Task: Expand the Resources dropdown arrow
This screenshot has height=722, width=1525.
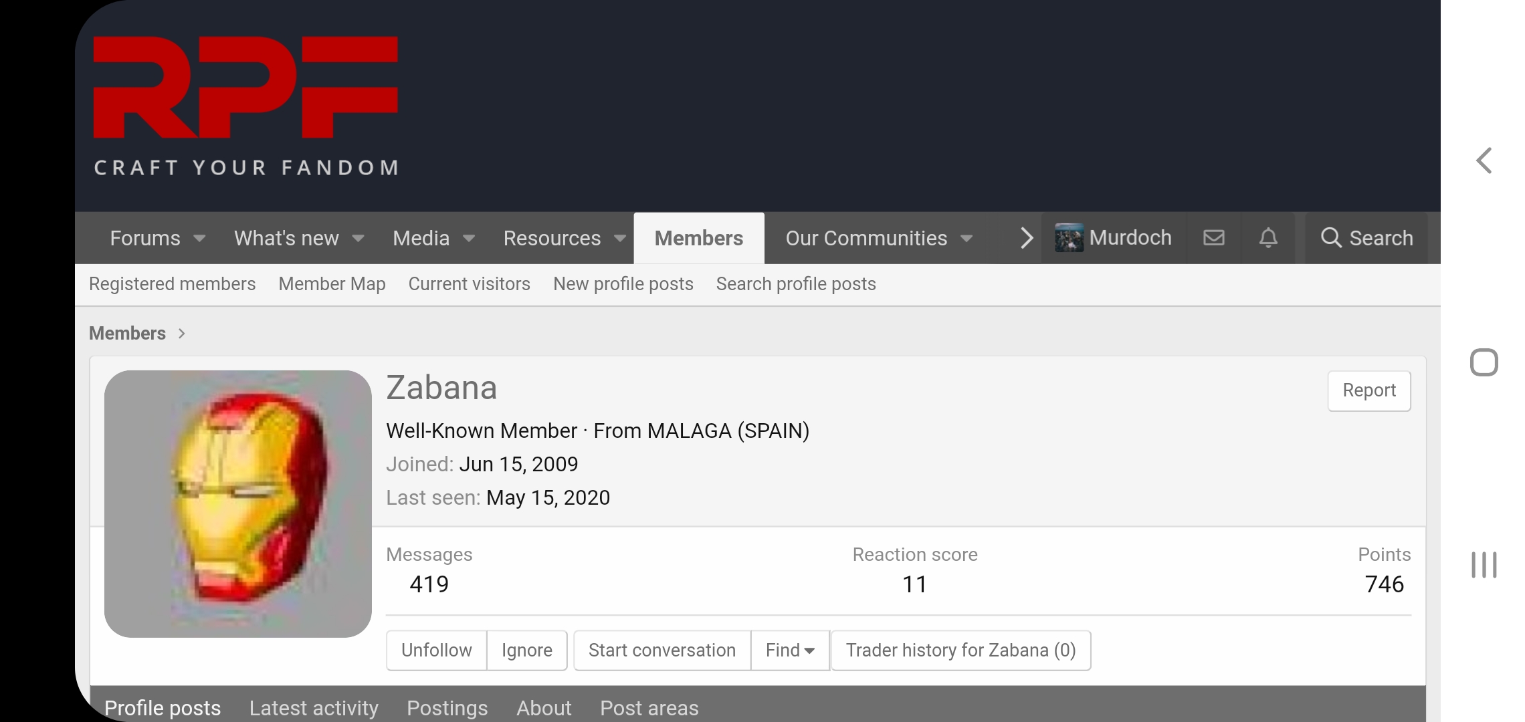Action: pos(620,239)
